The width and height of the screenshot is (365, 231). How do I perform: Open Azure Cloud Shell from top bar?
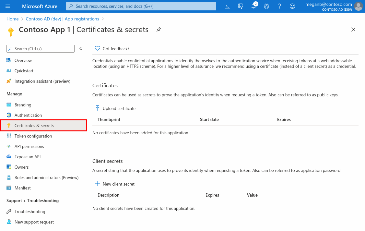tap(227, 6)
